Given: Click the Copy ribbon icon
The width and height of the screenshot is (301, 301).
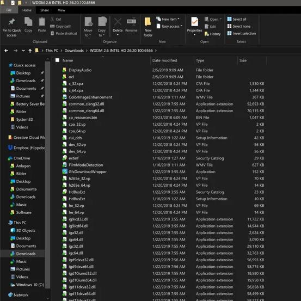Looking at the screenshot, I should click(x=28, y=22).
